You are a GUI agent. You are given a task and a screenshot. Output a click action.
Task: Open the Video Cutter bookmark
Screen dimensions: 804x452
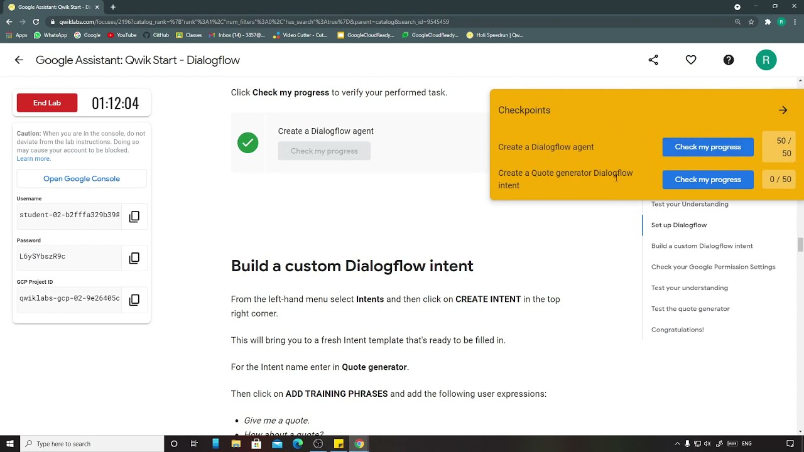point(300,35)
